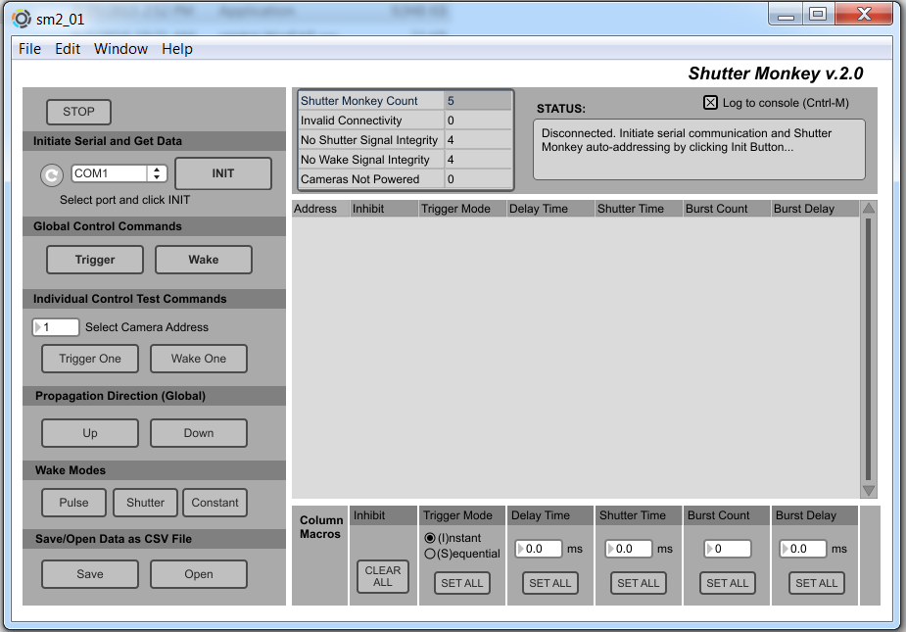Click SET ALL under Trigger Mode macro

(462, 583)
